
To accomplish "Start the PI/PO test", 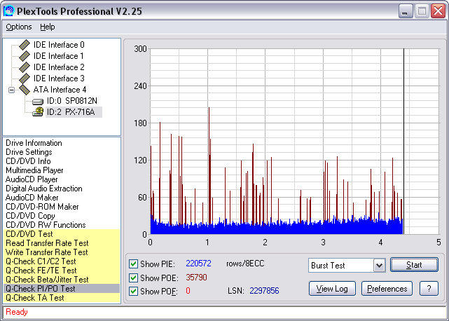I will pyautogui.click(x=414, y=265).
